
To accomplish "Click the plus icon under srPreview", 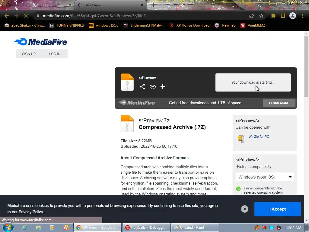I will point(163,87).
